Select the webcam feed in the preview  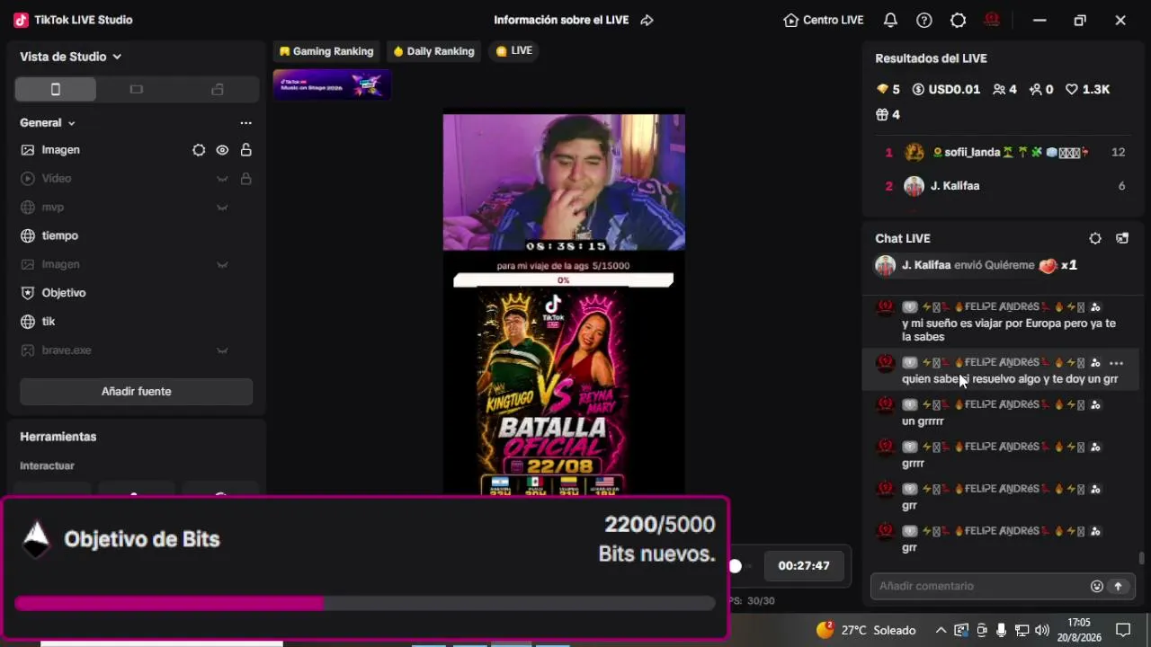pos(564,182)
